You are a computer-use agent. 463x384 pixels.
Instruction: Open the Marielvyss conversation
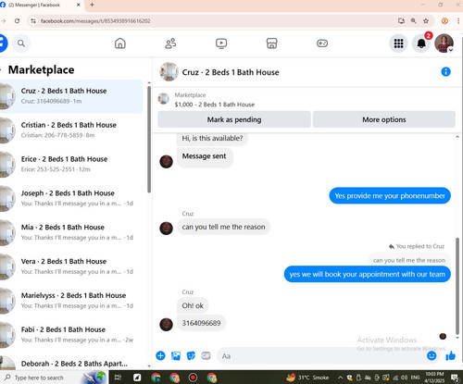[71, 301]
